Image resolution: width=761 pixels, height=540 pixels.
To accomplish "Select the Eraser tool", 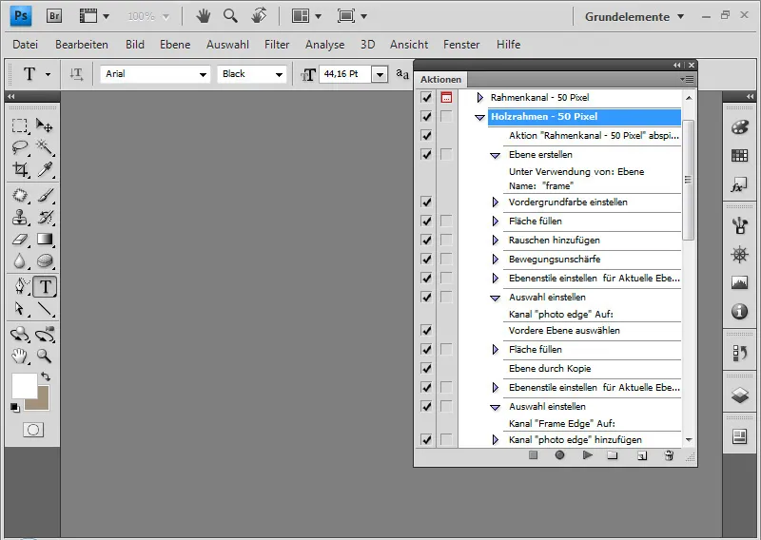I will (19, 240).
